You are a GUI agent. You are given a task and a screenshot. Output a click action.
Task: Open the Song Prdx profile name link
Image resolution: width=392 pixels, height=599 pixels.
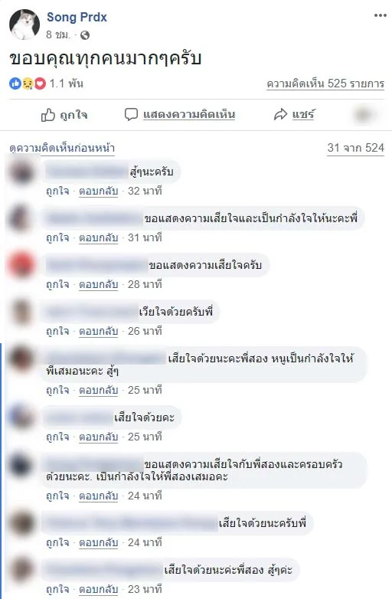(x=77, y=17)
